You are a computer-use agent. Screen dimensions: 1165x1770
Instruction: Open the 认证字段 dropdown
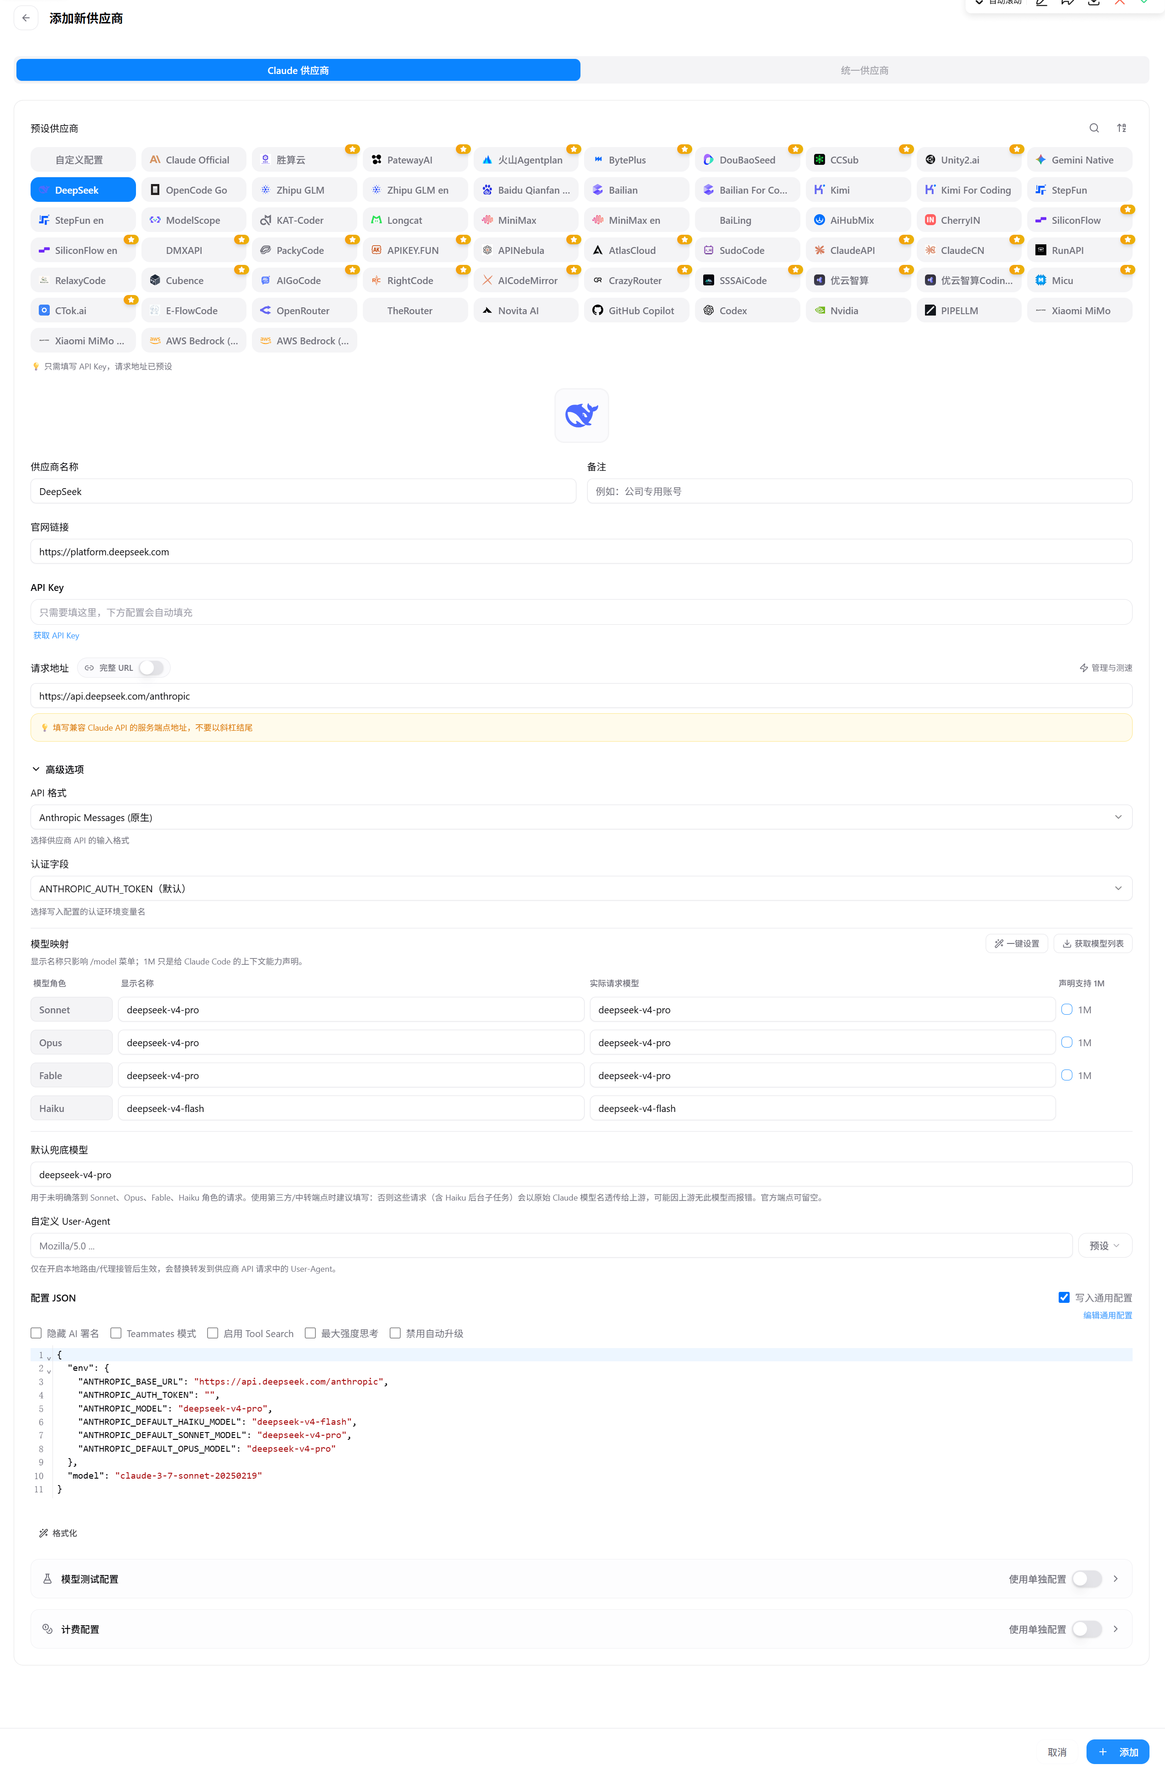coord(581,888)
